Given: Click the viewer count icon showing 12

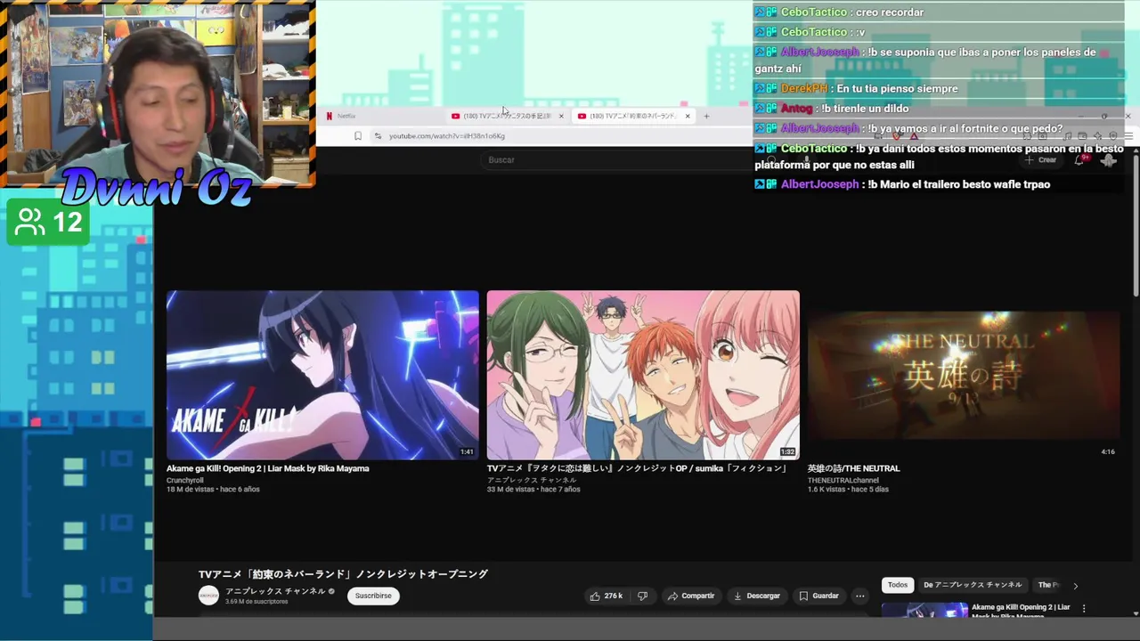Looking at the screenshot, I should pyautogui.click(x=30, y=223).
